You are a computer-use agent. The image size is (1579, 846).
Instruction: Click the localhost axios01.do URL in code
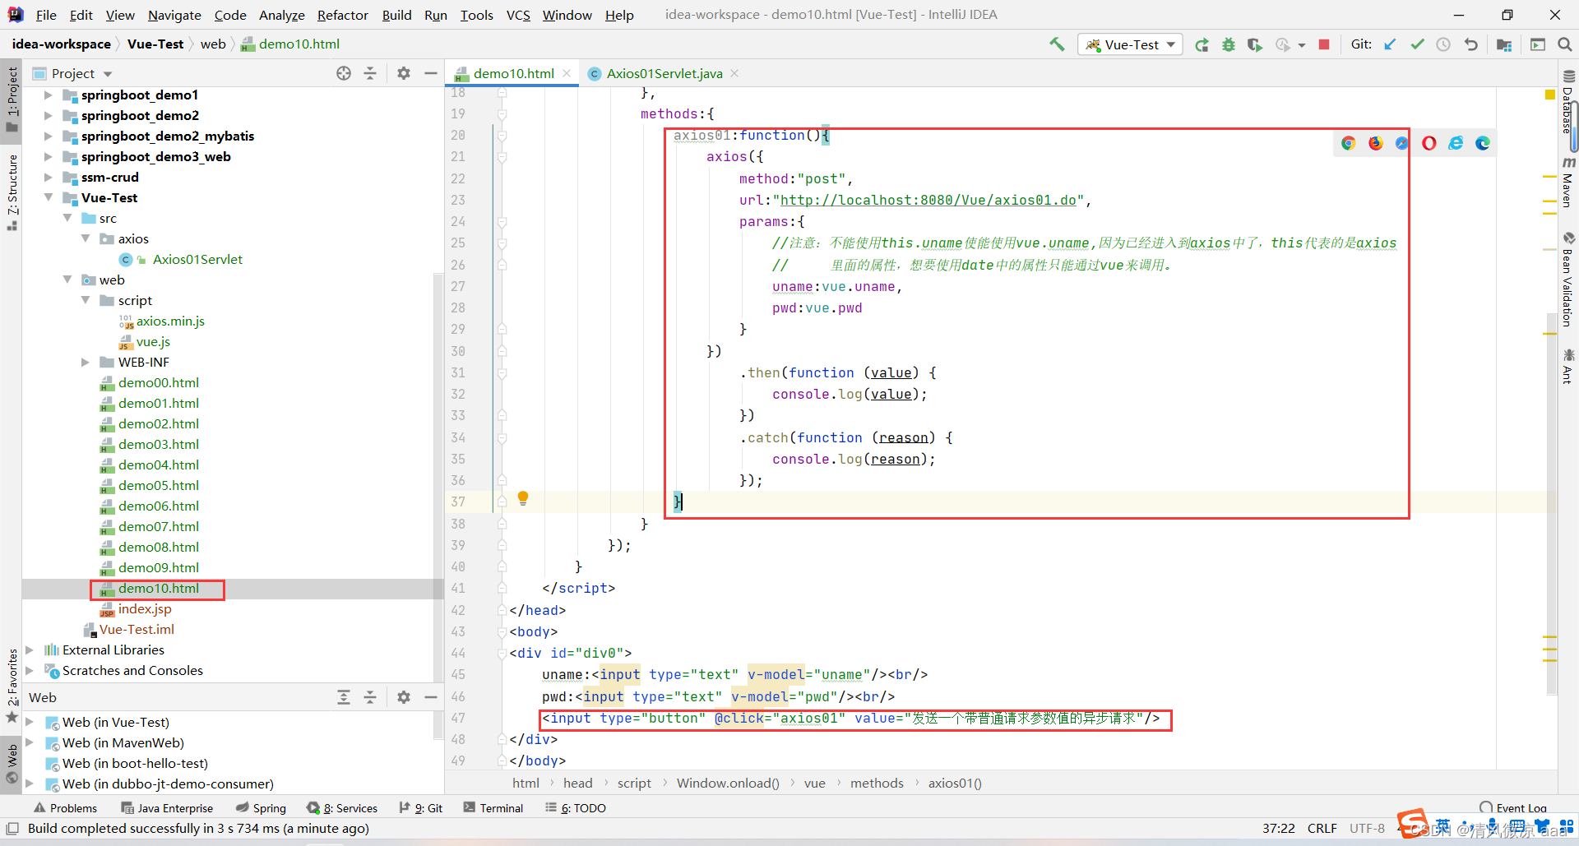click(928, 200)
